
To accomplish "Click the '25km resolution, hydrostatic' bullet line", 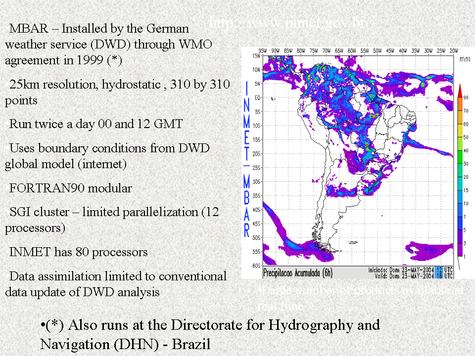I will [x=119, y=84].
